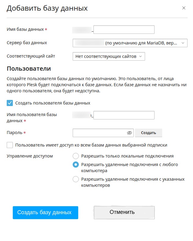Expand the Нет соответствующих сайтов dropdown

(109, 56)
